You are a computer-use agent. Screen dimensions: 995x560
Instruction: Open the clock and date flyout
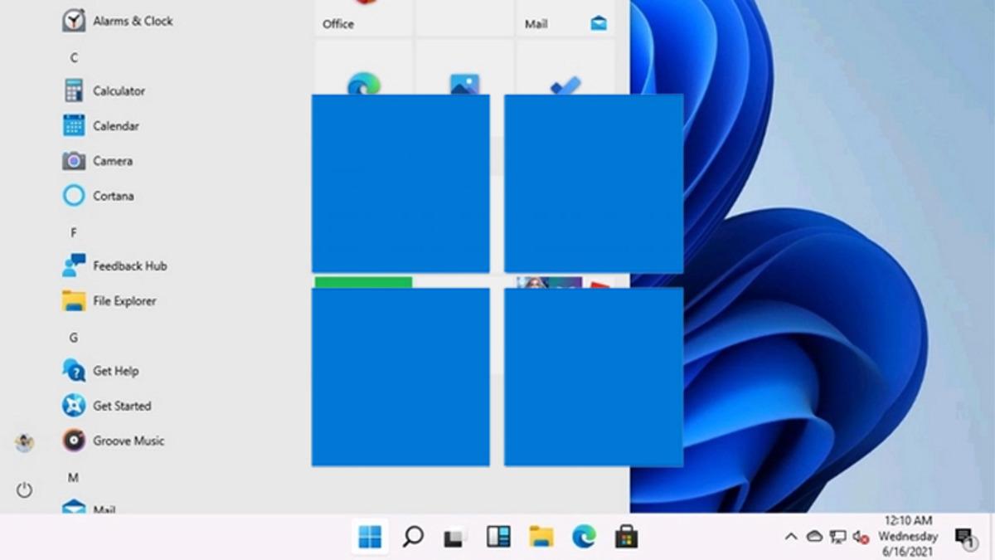pyautogui.click(x=908, y=536)
